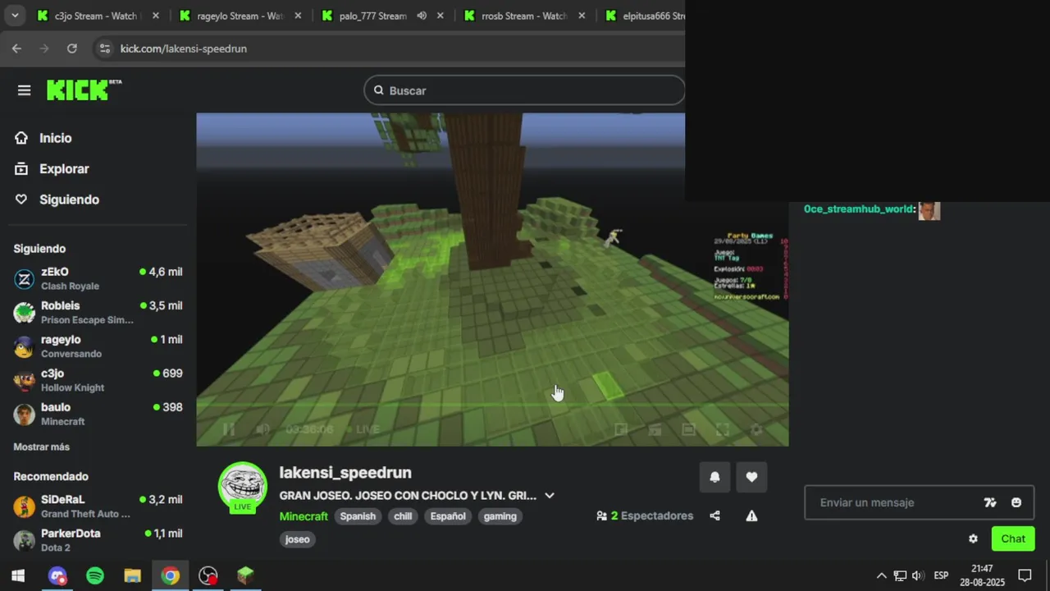Open chat settings gear icon
The width and height of the screenshot is (1050, 591).
(x=973, y=538)
